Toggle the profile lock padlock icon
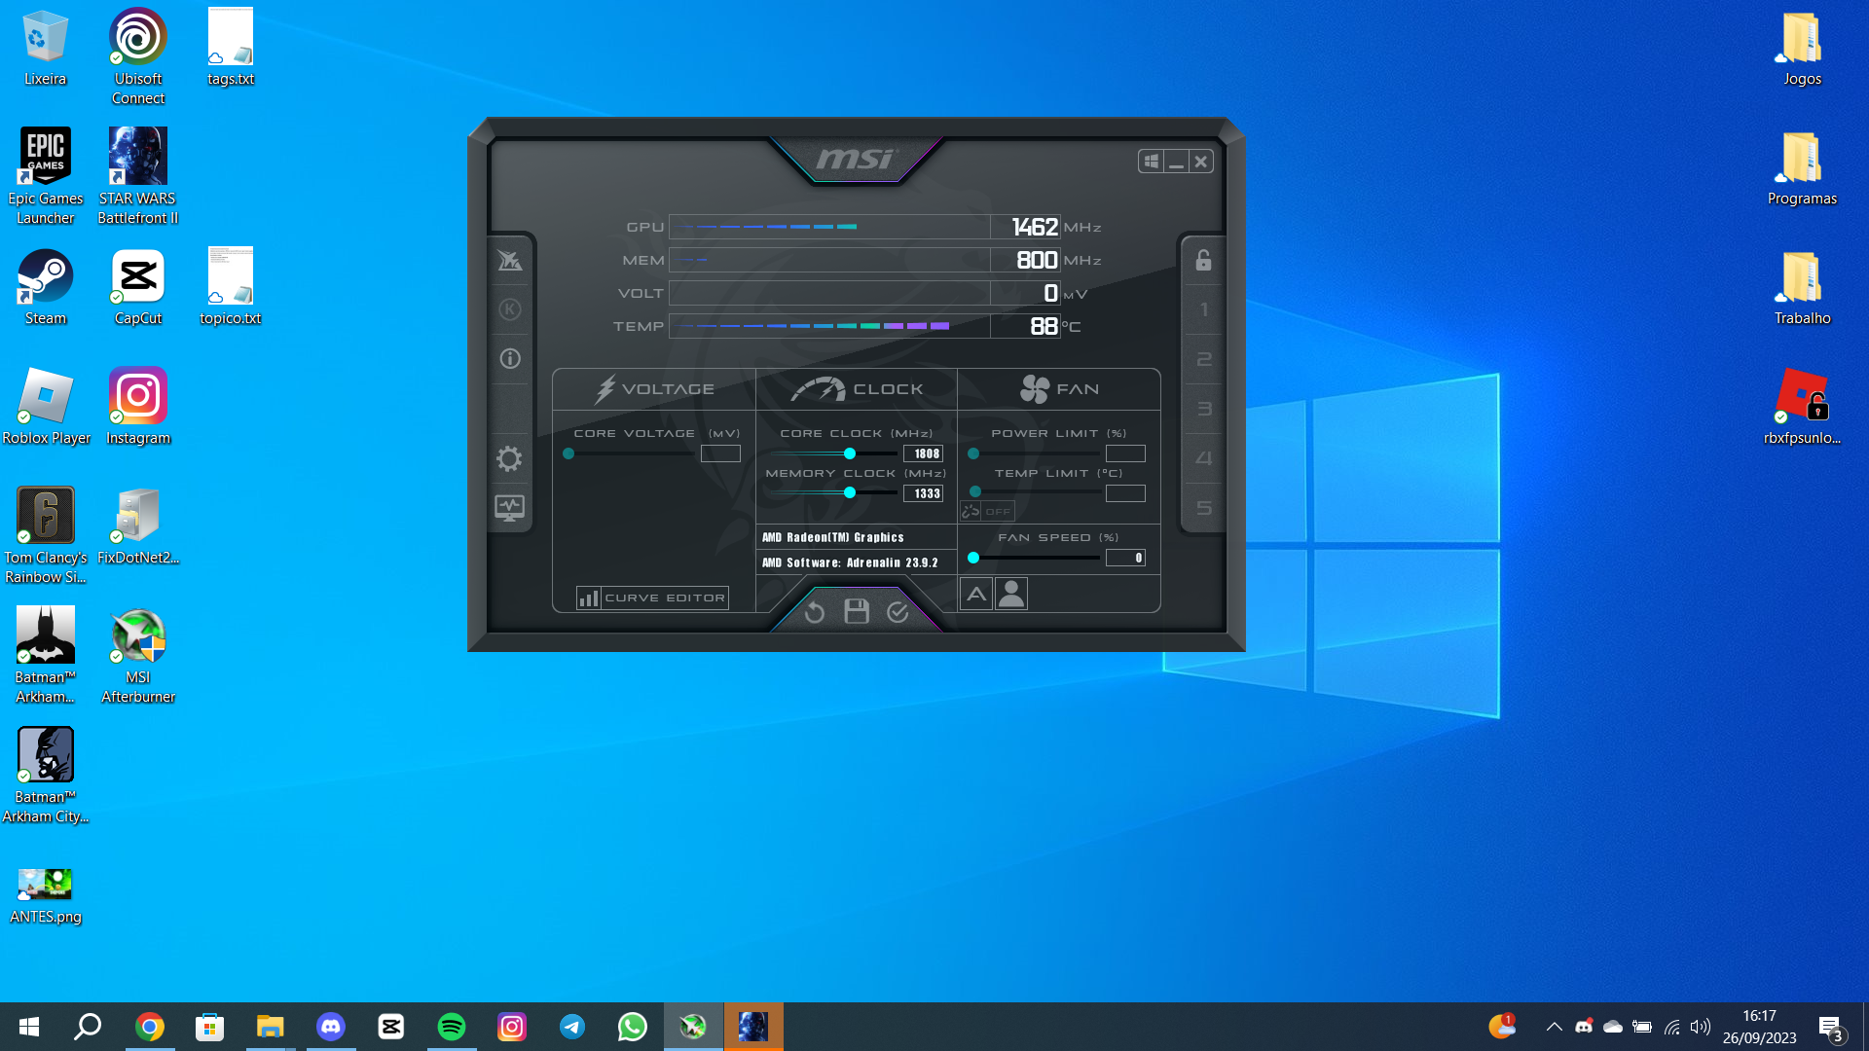Image resolution: width=1869 pixels, height=1051 pixels. tap(1204, 260)
